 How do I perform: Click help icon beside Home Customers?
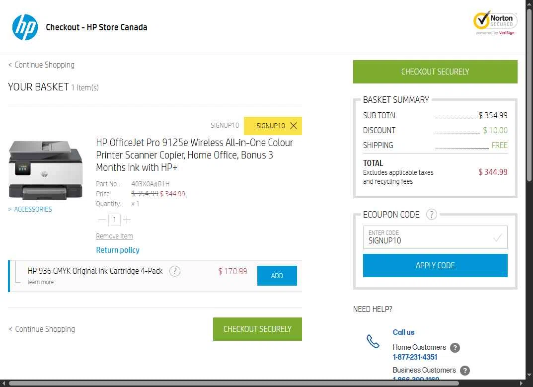[455, 348]
